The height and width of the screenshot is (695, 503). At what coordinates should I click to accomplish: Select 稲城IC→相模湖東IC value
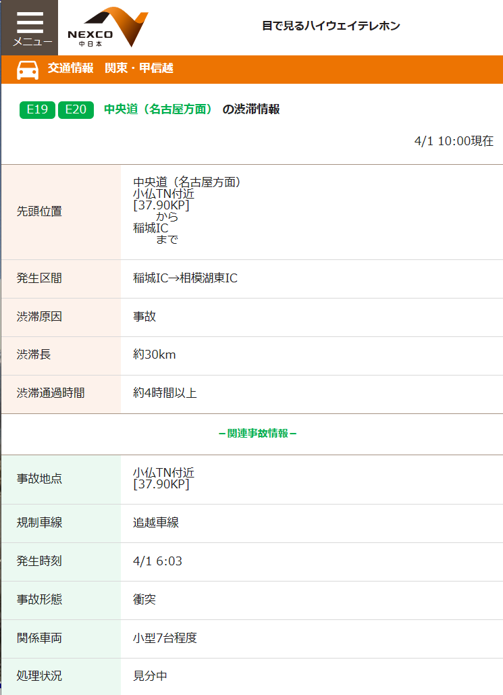pos(185,278)
